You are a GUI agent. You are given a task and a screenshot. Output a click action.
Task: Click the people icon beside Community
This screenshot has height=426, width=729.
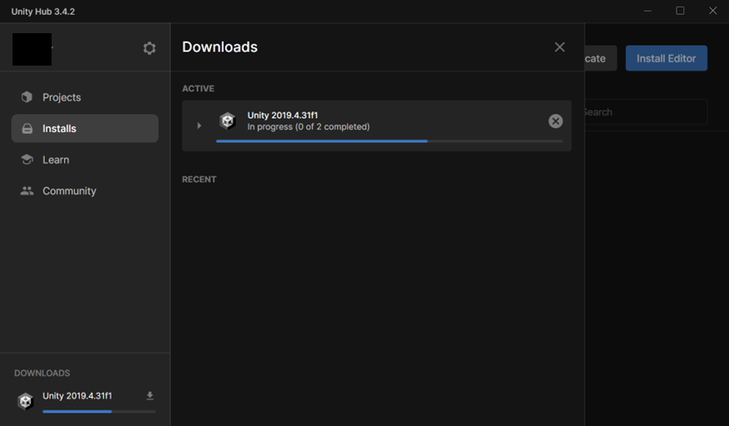[x=27, y=191]
